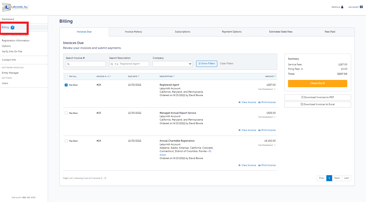Click Clear Filters

click(227, 64)
